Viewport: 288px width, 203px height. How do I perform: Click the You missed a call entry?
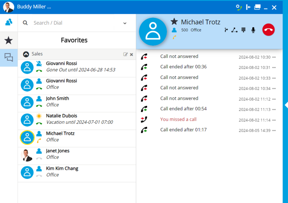coord(178,119)
